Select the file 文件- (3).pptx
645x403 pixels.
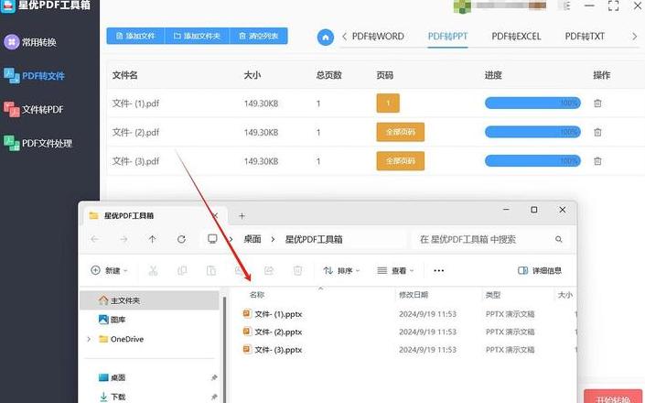(x=273, y=350)
